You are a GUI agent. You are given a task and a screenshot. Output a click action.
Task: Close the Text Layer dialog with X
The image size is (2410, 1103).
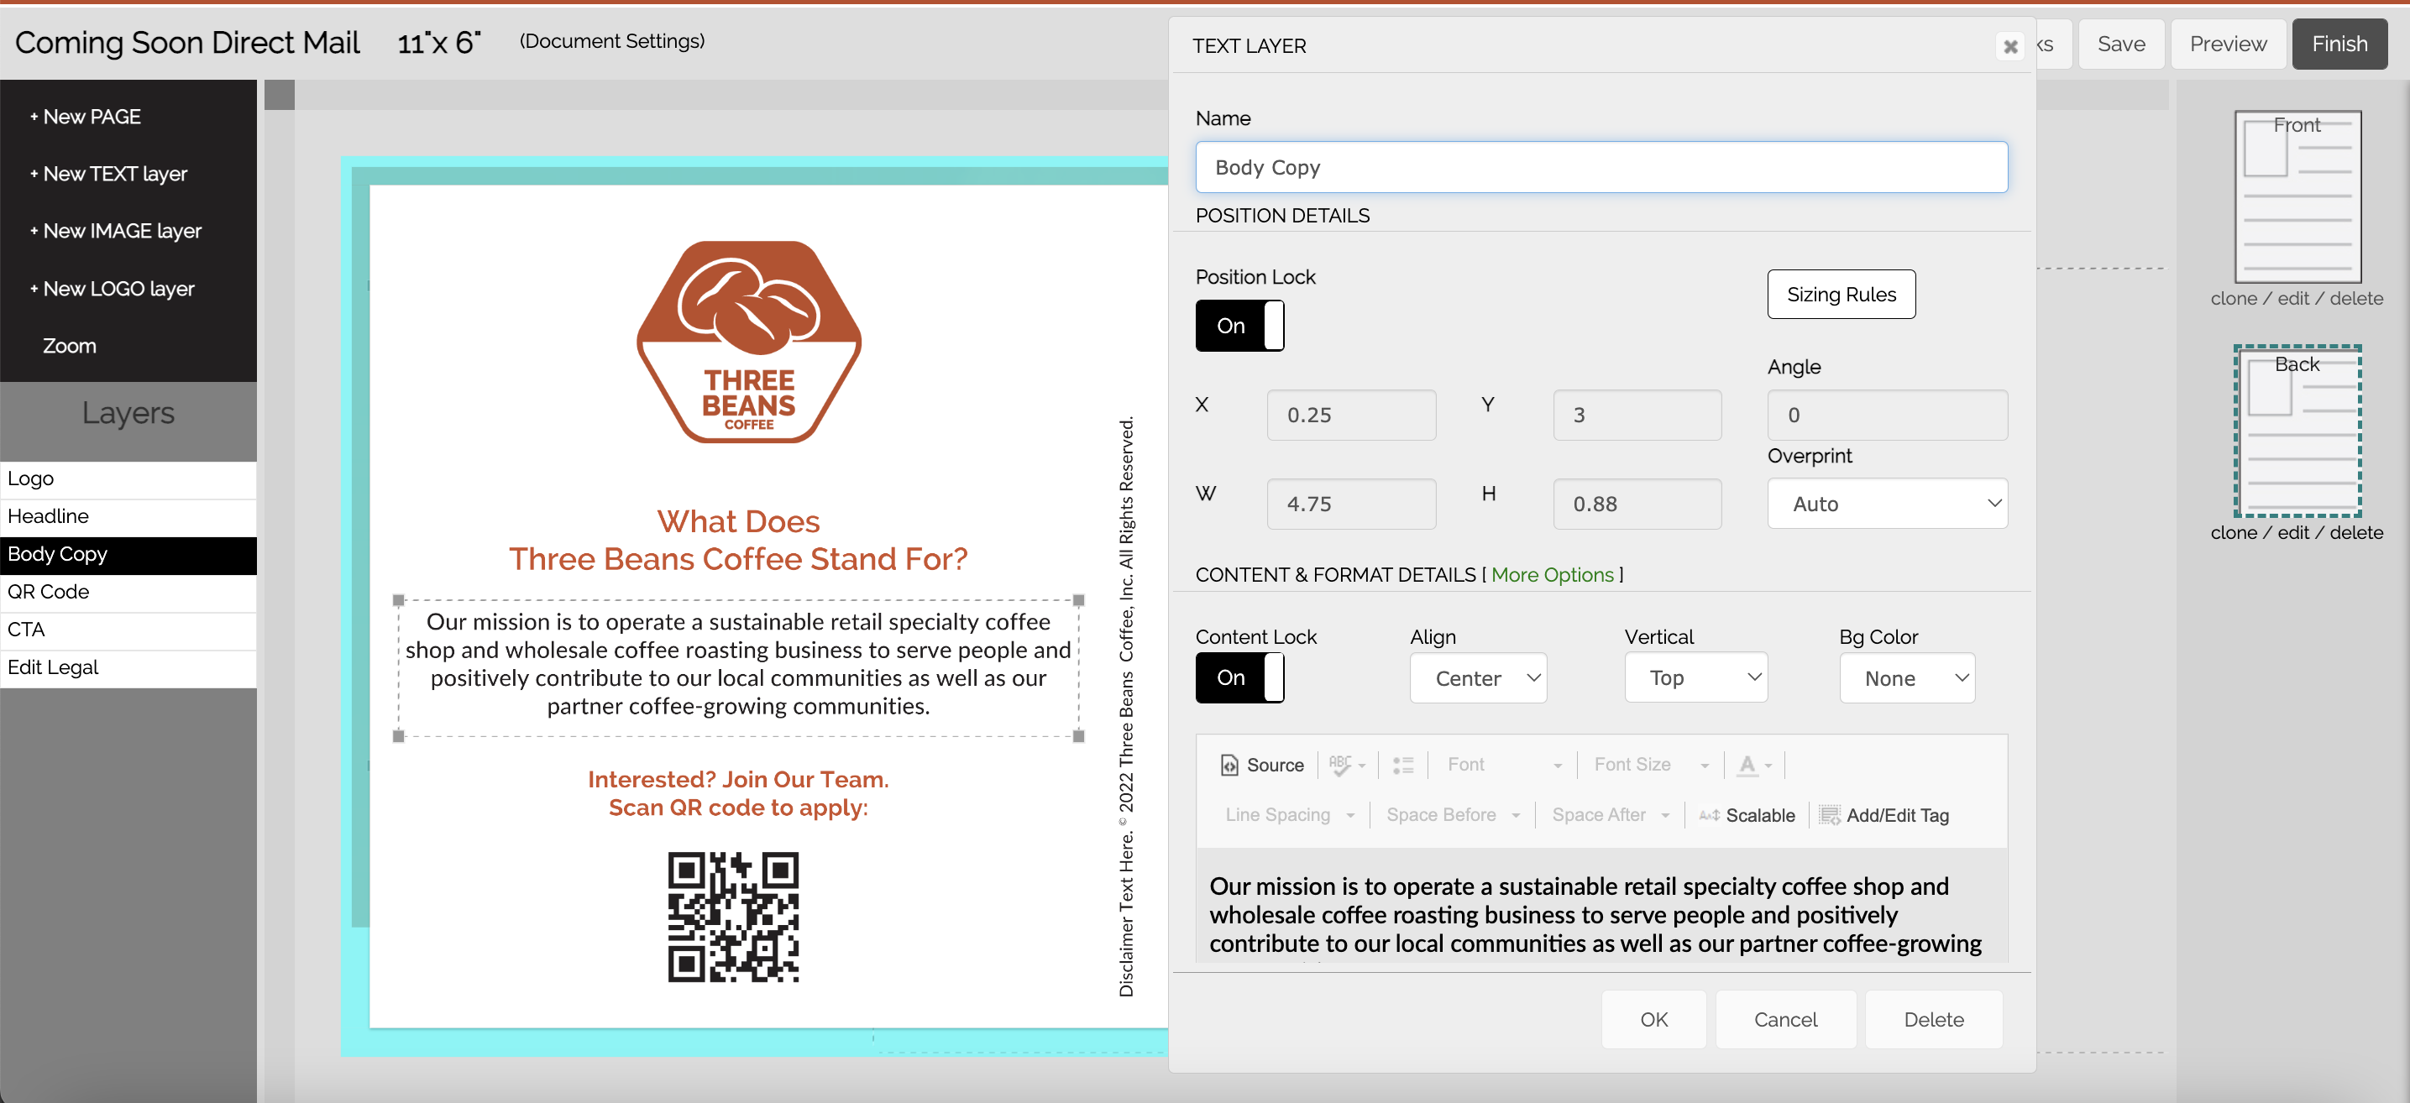[x=2009, y=46]
